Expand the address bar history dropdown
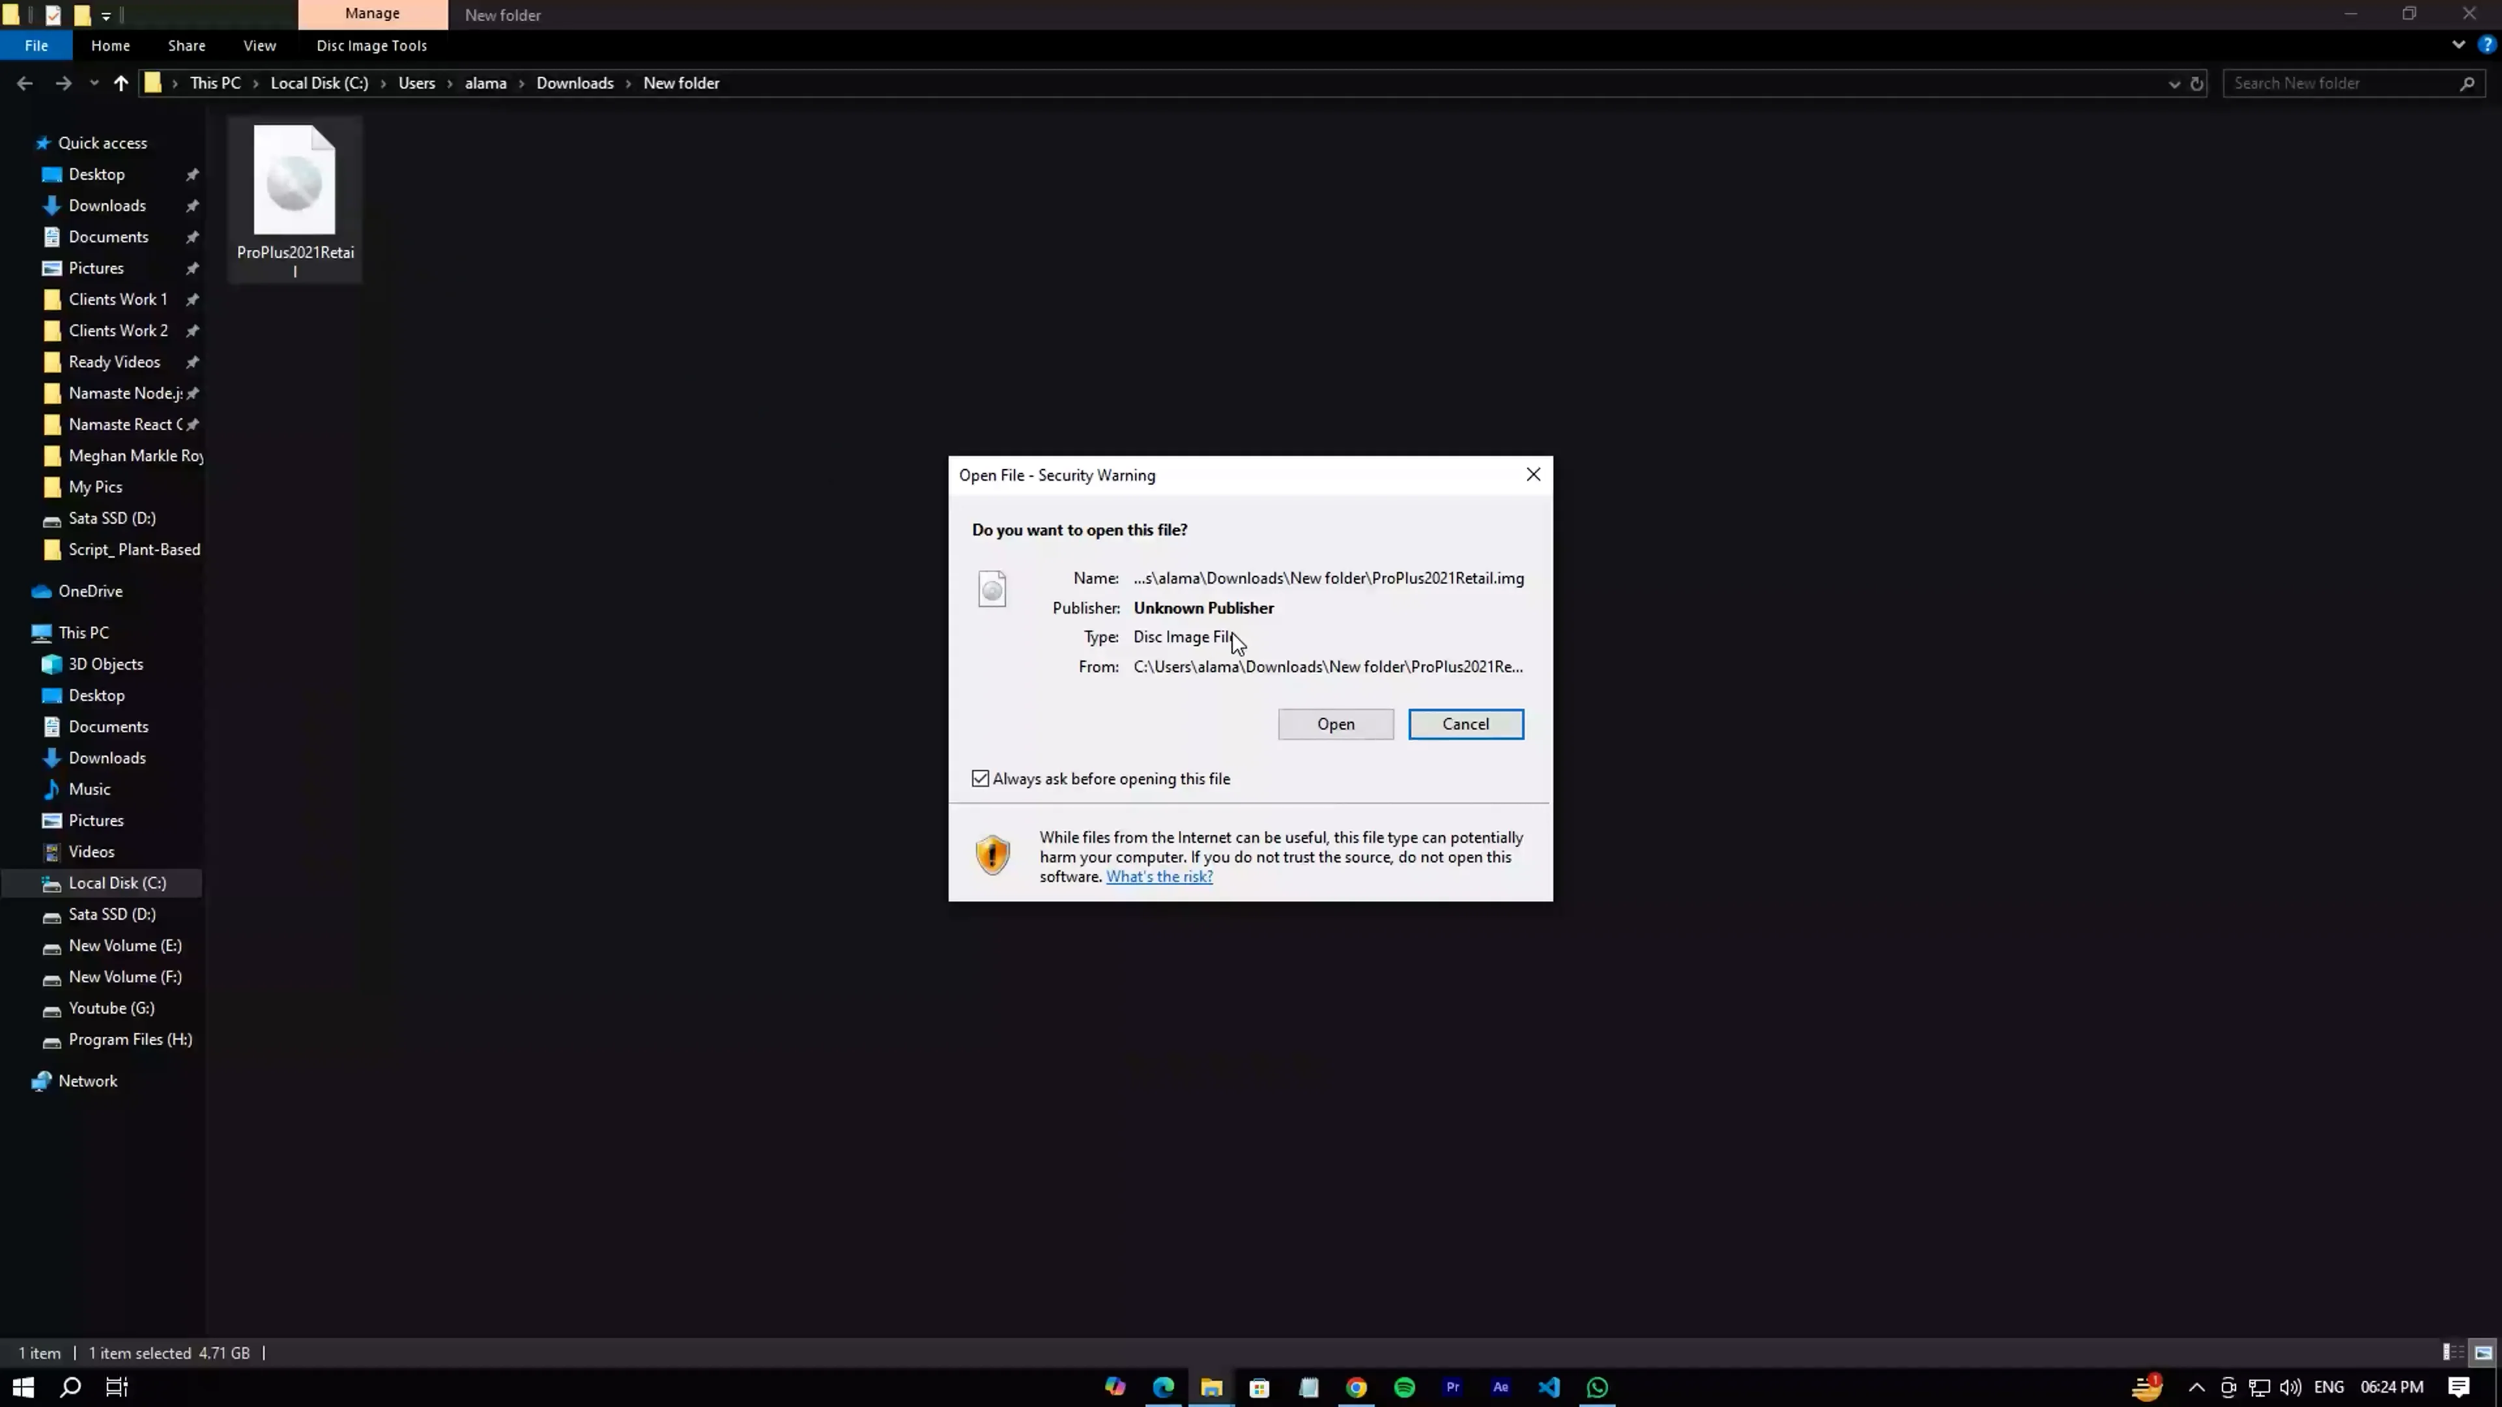Viewport: 2502px width, 1407px height. (2174, 83)
